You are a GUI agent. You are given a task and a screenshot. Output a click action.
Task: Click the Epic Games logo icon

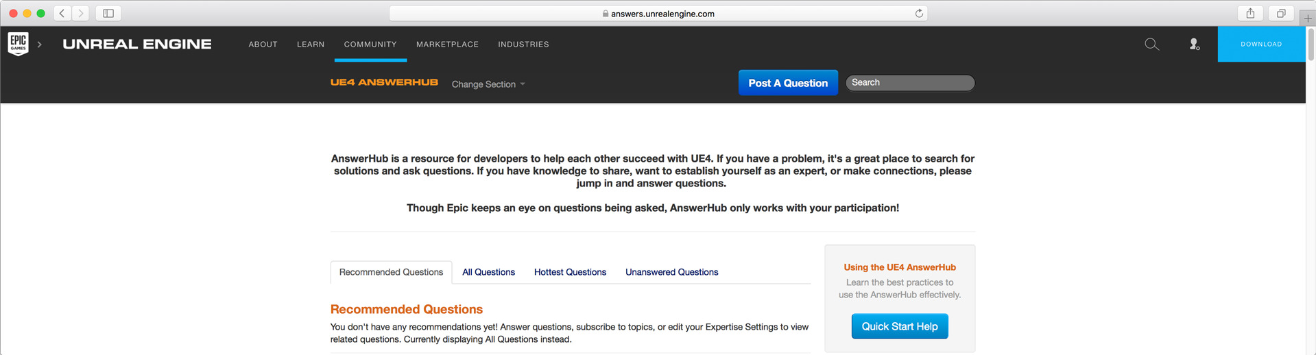19,44
